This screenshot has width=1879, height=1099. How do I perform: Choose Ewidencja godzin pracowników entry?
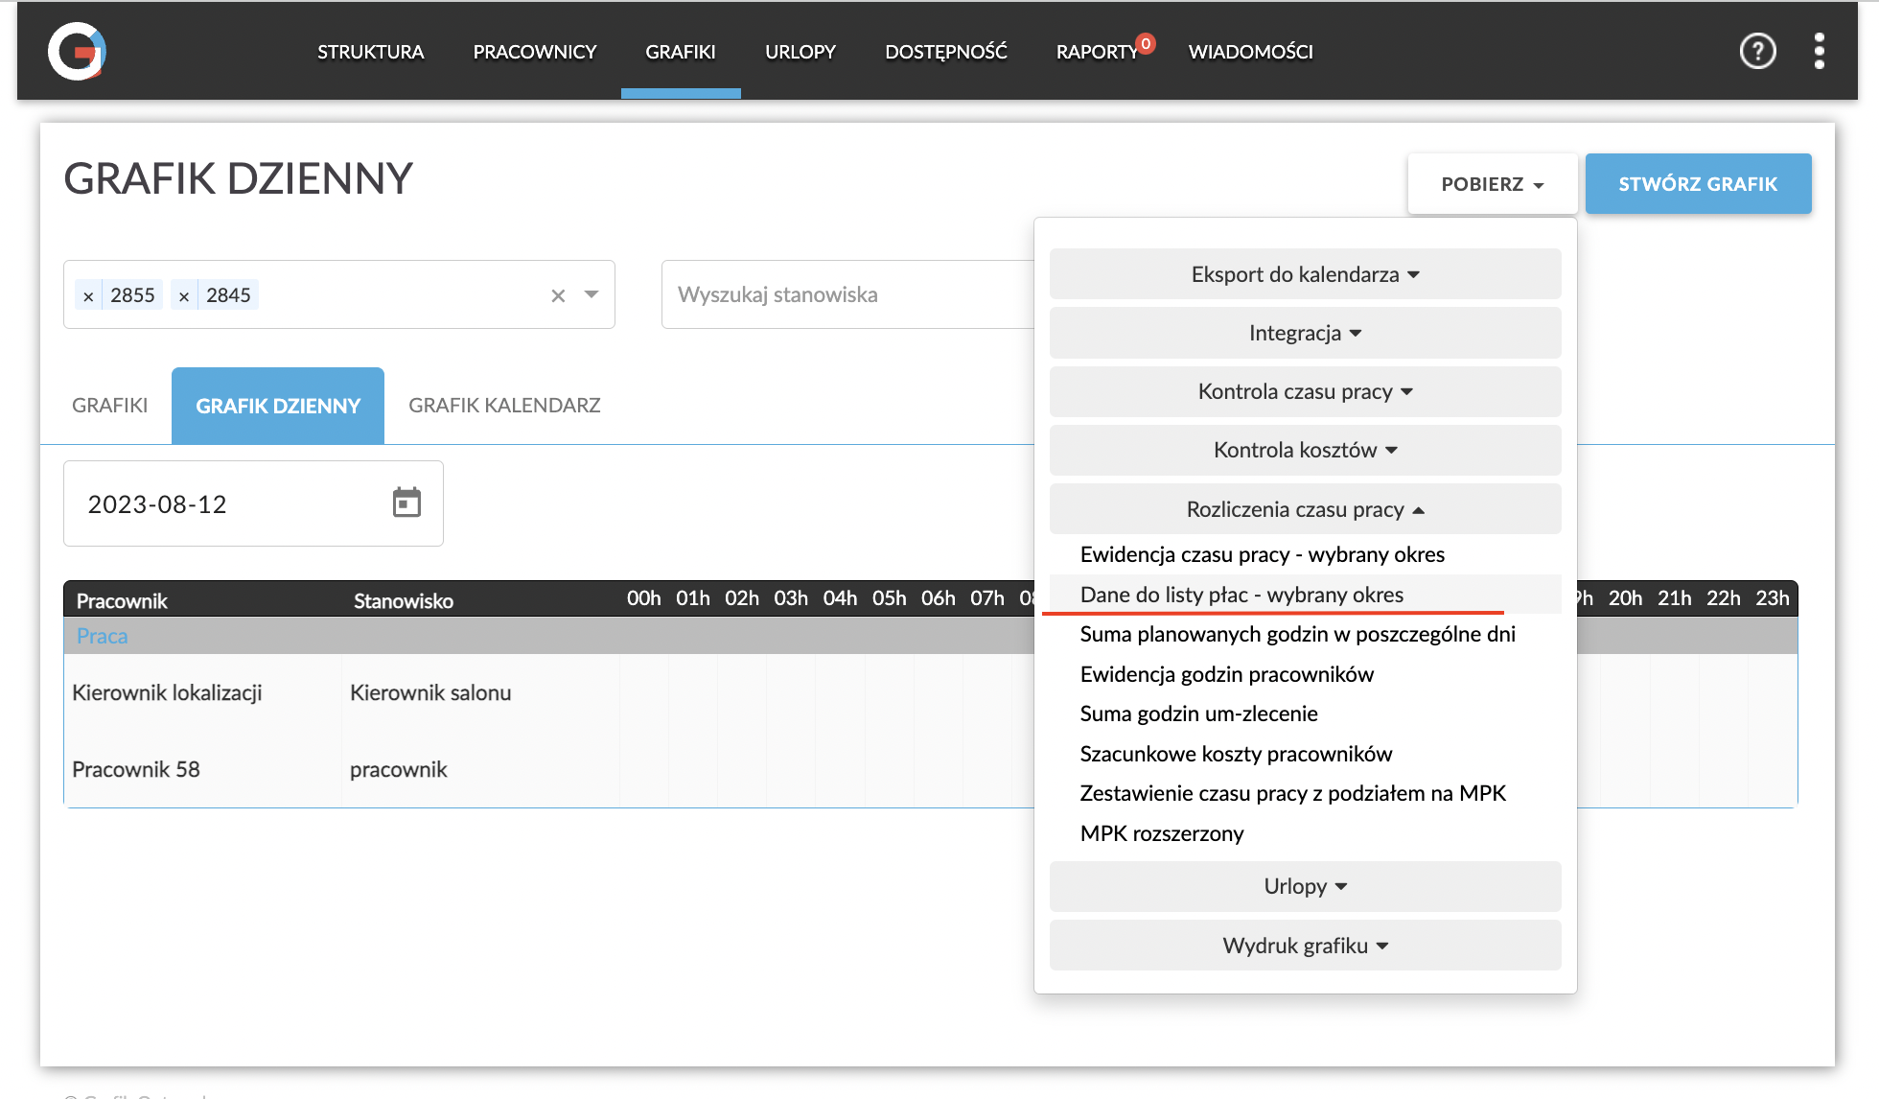point(1226,674)
